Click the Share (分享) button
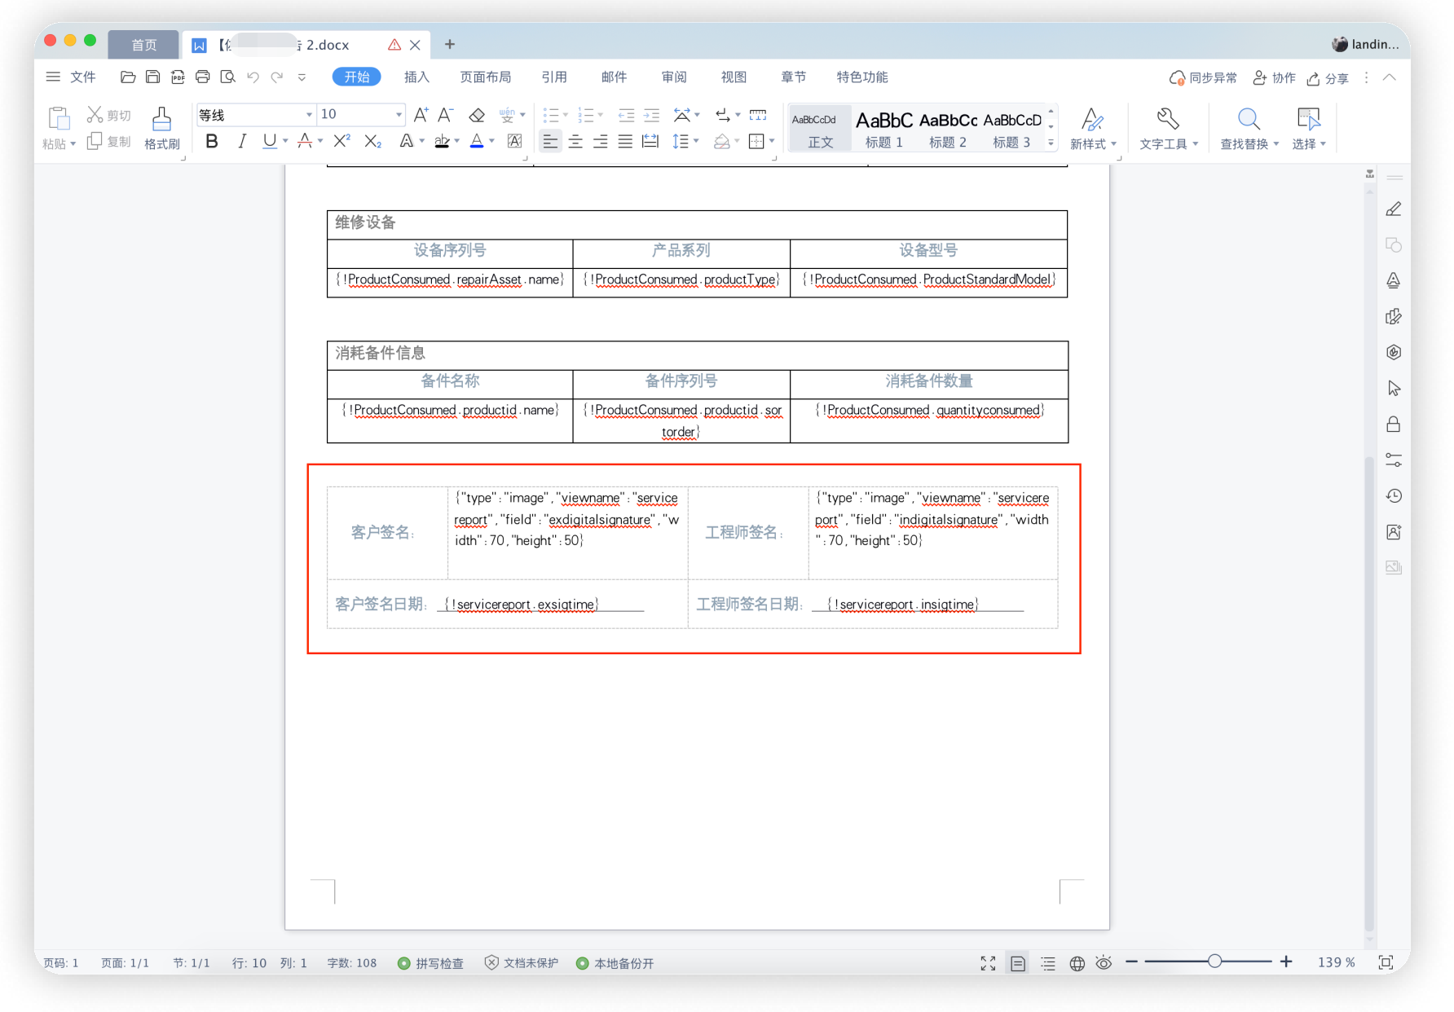The height and width of the screenshot is (1012, 1454). pyautogui.click(x=1328, y=78)
